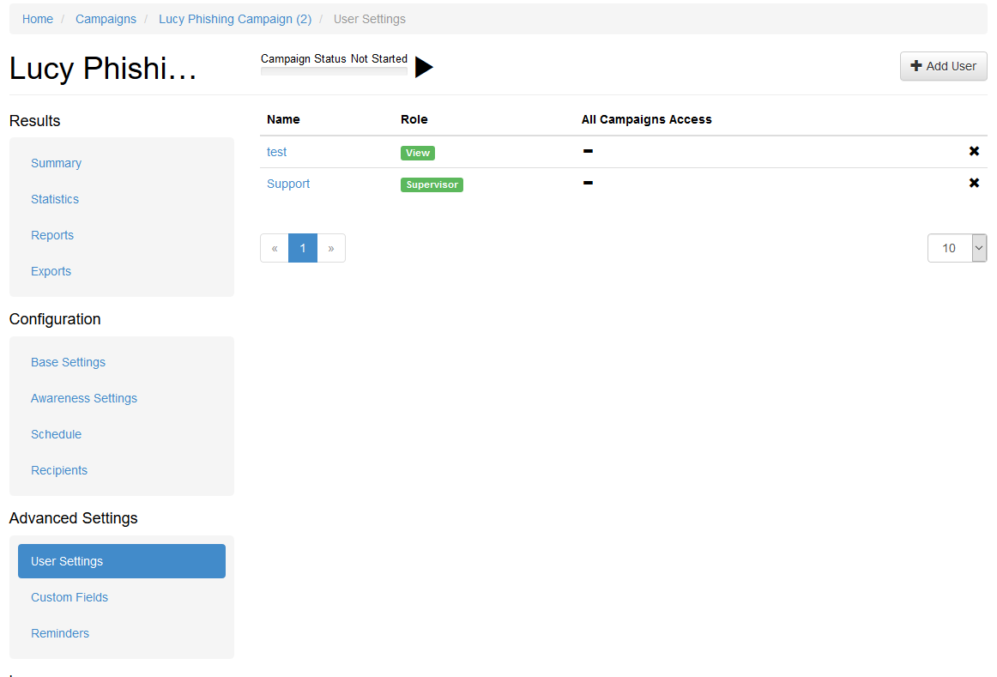Remove the test user with its X icon
This screenshot has width=997, height=677.
[974, 151]
